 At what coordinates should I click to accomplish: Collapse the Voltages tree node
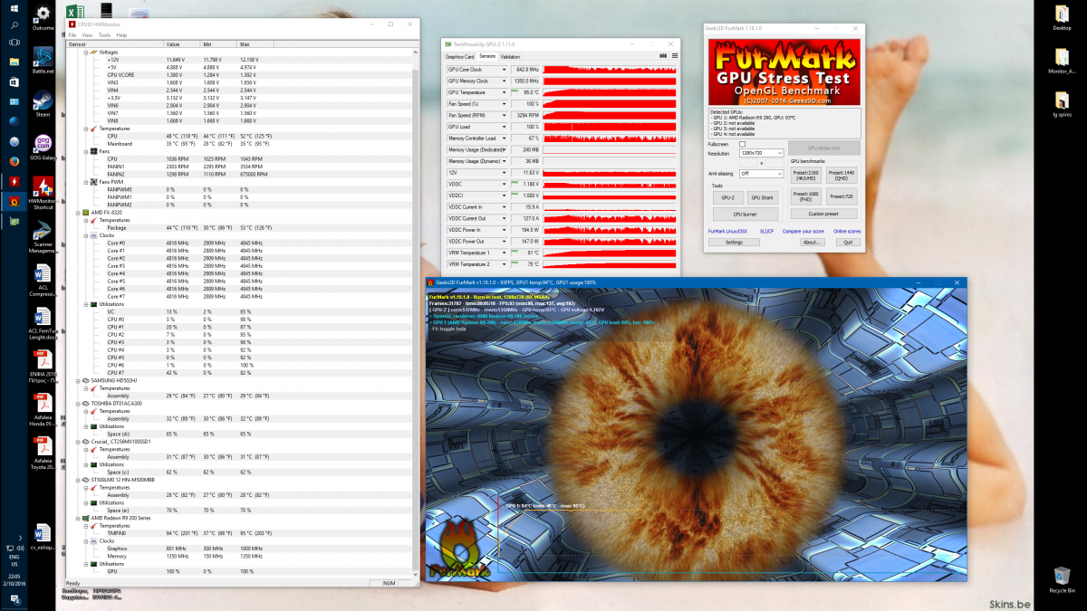tap(85, 52)
